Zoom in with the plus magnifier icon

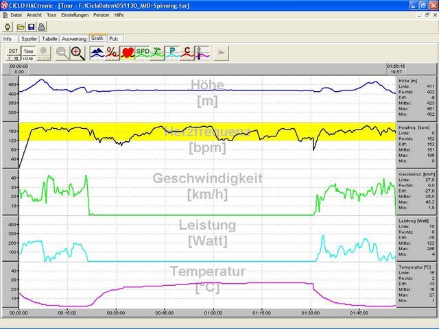(x=78, y=53)
